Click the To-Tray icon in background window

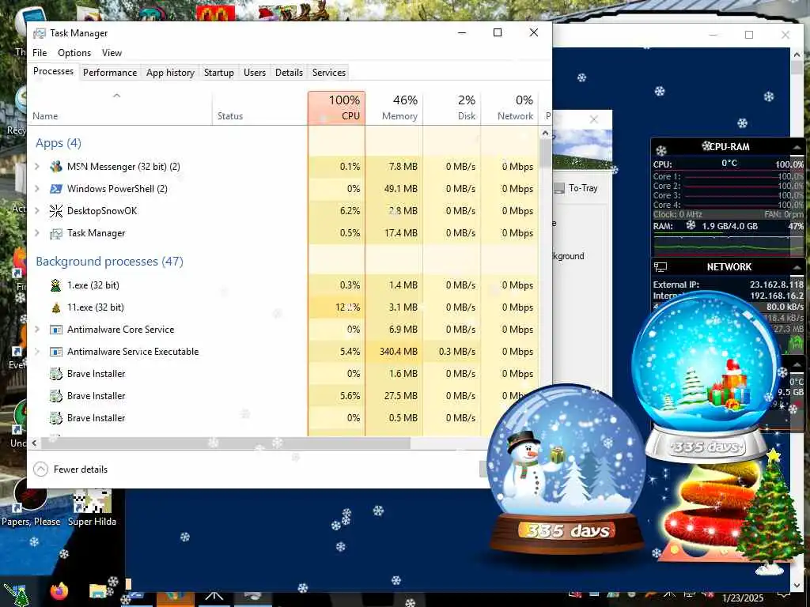[559, 188]
